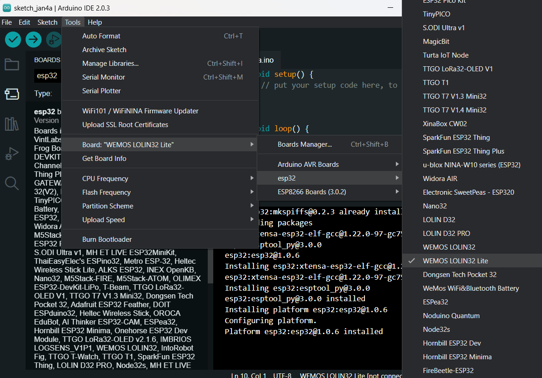Choose Auto Format from Tools menu

(160, 36)
